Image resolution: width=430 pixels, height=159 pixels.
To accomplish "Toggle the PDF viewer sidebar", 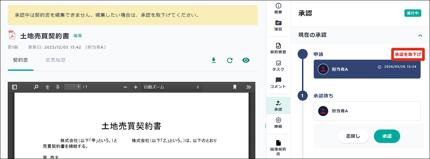I will pyautogui.click(x=14, y=87).
